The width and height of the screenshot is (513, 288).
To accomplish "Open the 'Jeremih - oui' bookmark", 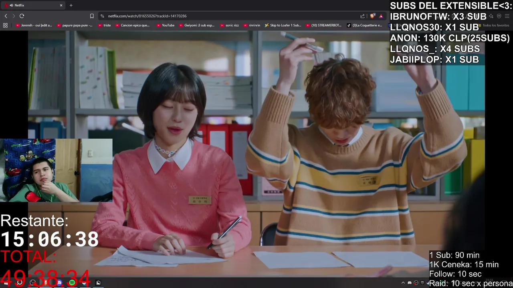I will [34, 25].
